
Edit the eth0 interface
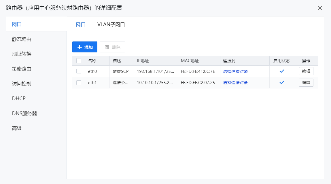306,71
